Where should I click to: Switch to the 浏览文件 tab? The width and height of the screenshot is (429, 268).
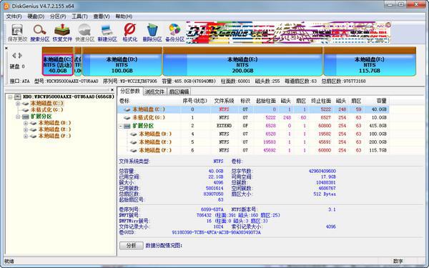(x=154, y=91)
